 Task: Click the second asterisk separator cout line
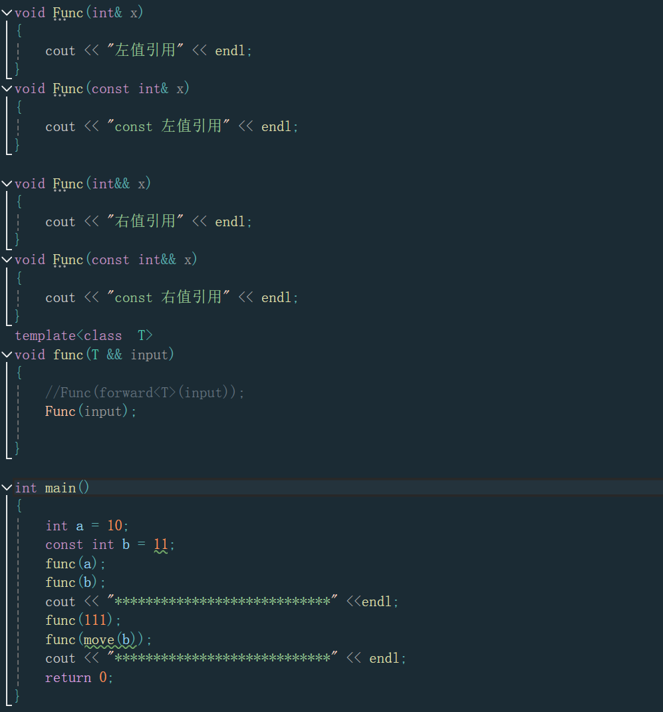(x=225, y=658)
